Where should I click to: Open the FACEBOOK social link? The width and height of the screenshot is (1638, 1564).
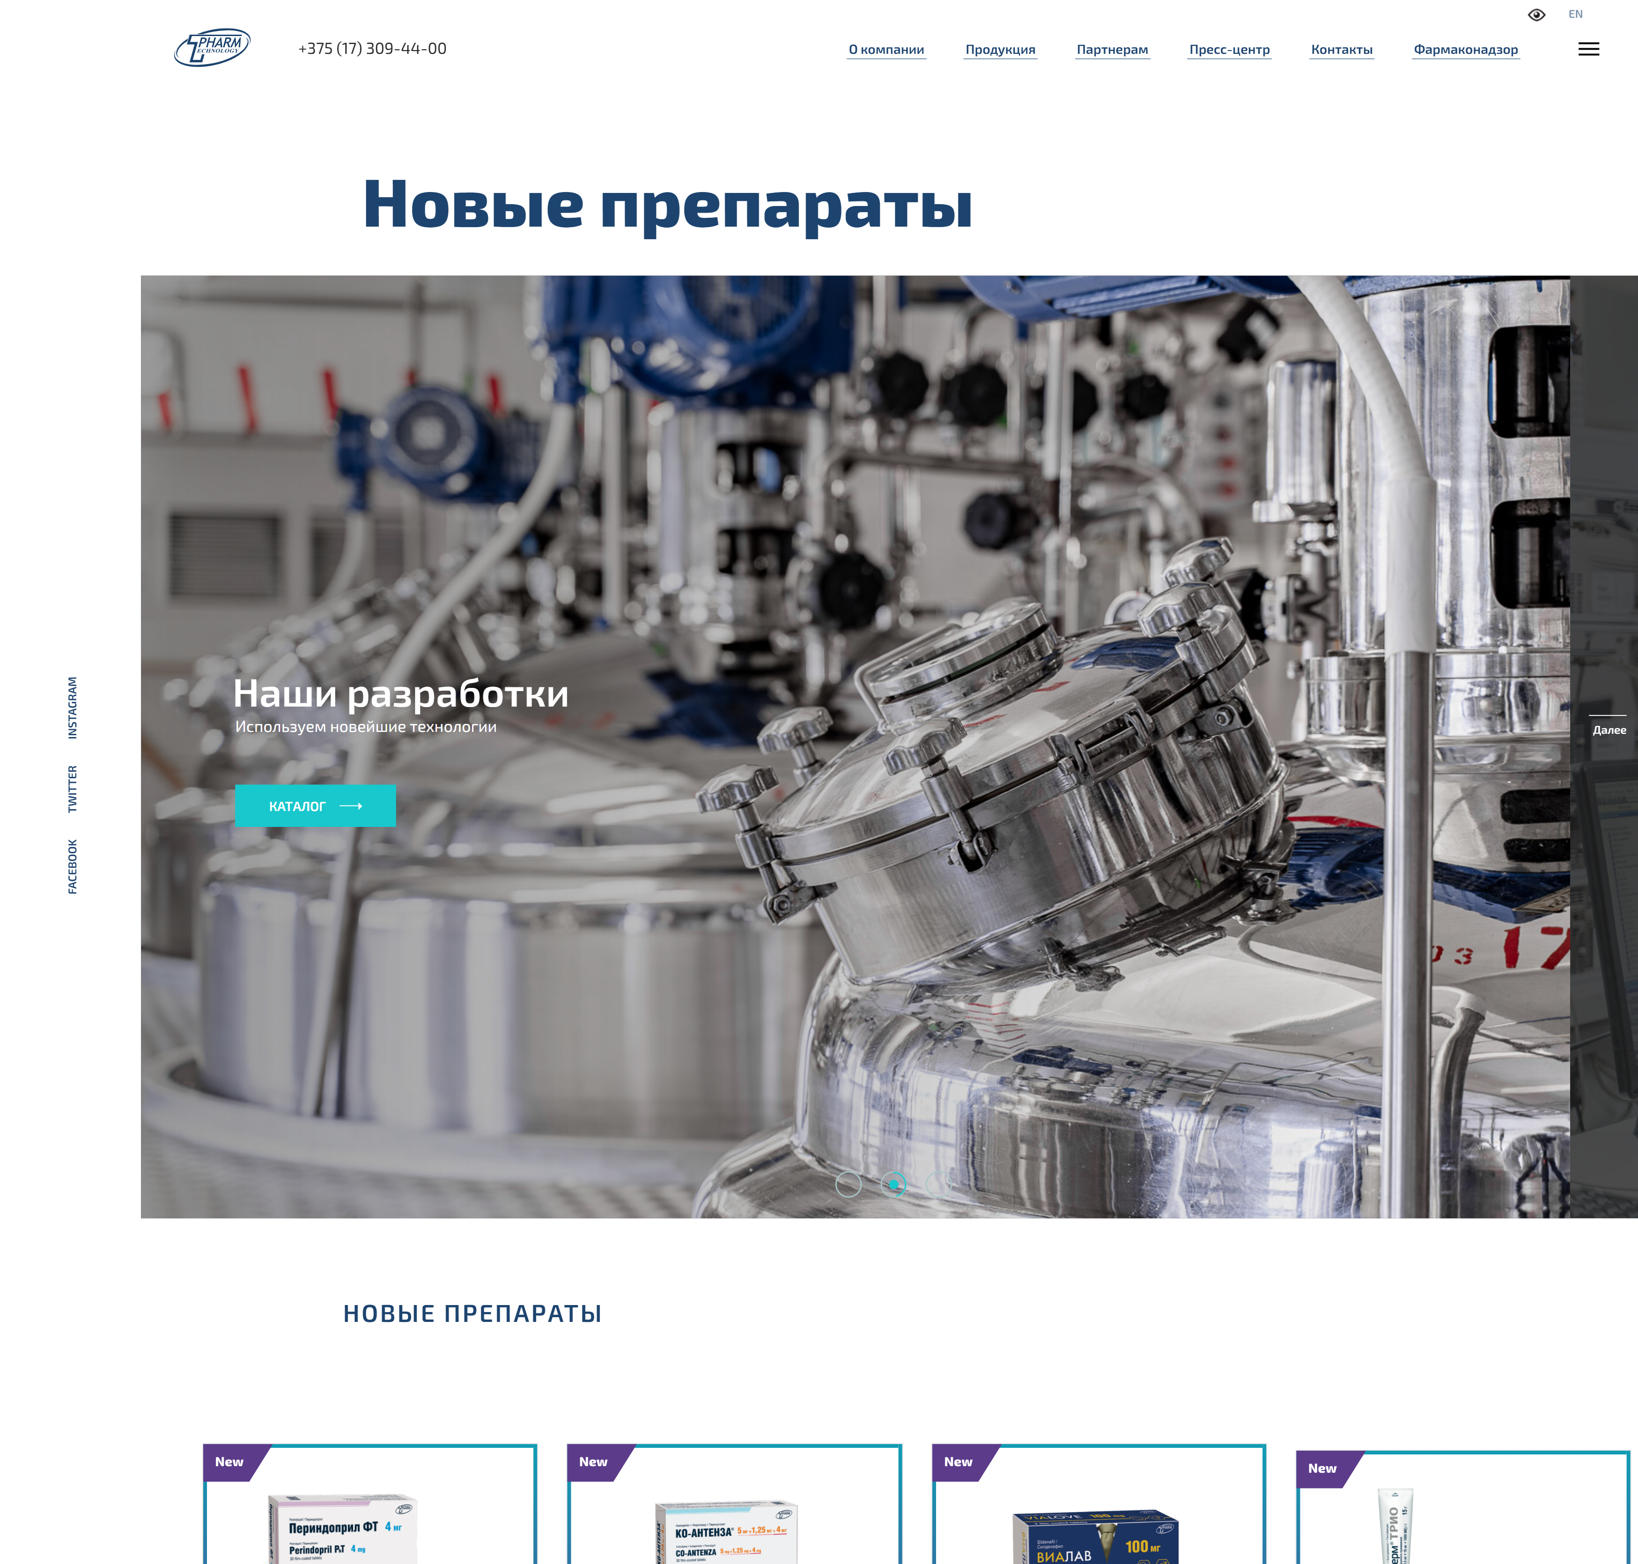point(73,866)
